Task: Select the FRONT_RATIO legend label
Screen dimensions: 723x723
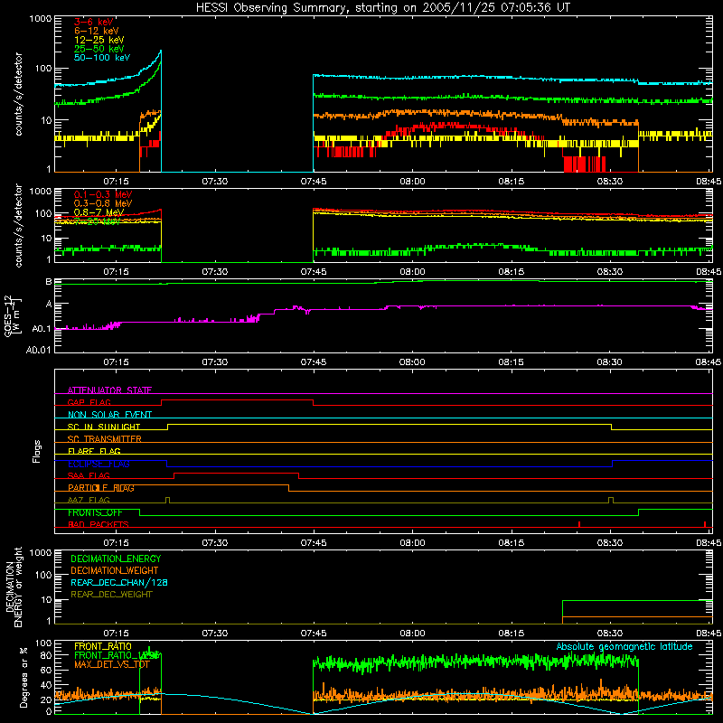Action: coord(103,646)
